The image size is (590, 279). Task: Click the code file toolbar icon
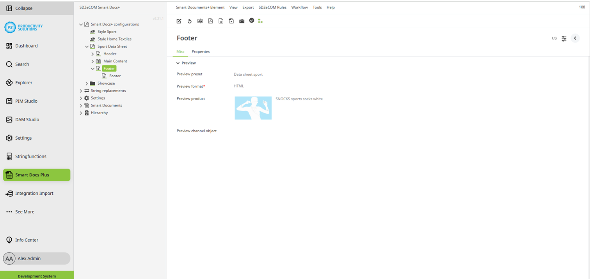click(221, 21)
